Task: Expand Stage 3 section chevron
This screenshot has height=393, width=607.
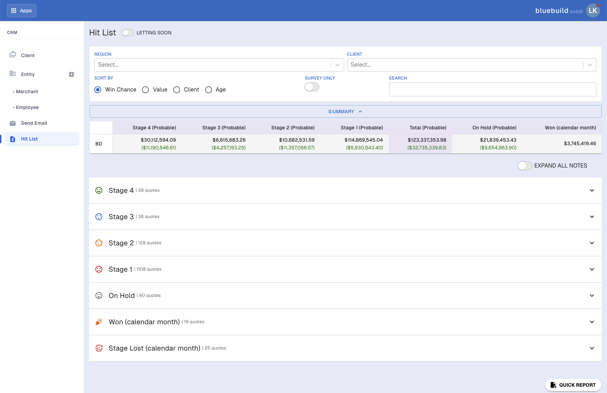Action: click(592, 217)
